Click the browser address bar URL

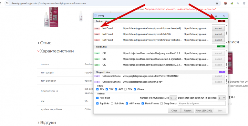48,3
